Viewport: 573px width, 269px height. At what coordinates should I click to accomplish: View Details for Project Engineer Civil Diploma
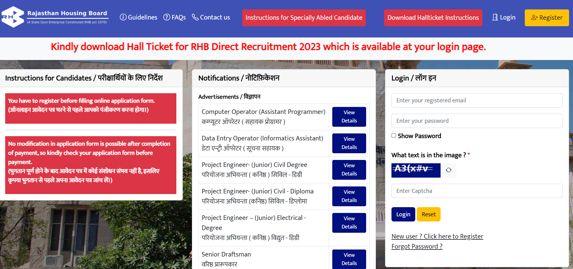(349, 196)
